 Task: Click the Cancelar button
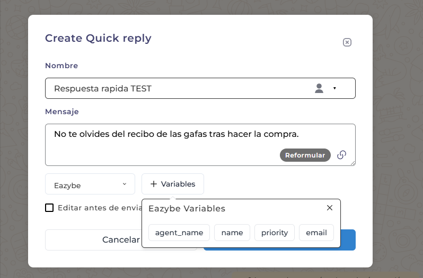pos(93,240)
